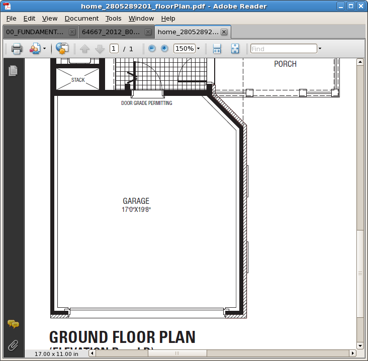
Task: Fit page to window width
Action: click(x=217, y=49)
